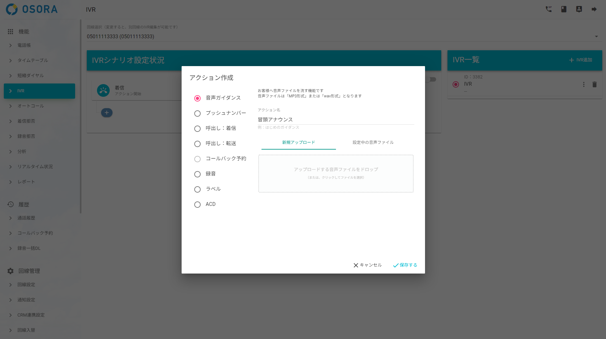Click the 回線管理 gear icon

10,271
